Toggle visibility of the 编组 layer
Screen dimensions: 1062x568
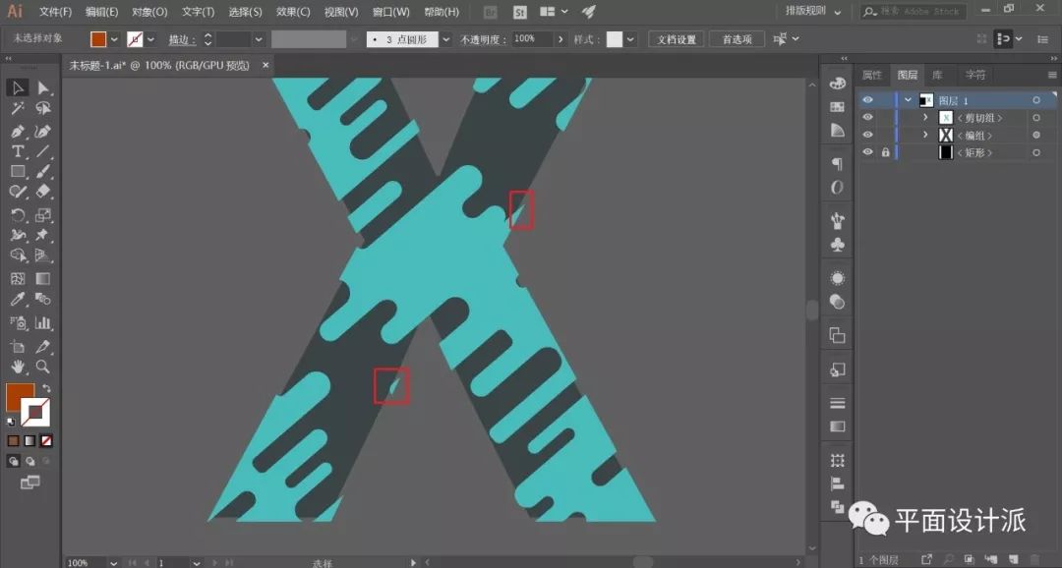point(867,135)
